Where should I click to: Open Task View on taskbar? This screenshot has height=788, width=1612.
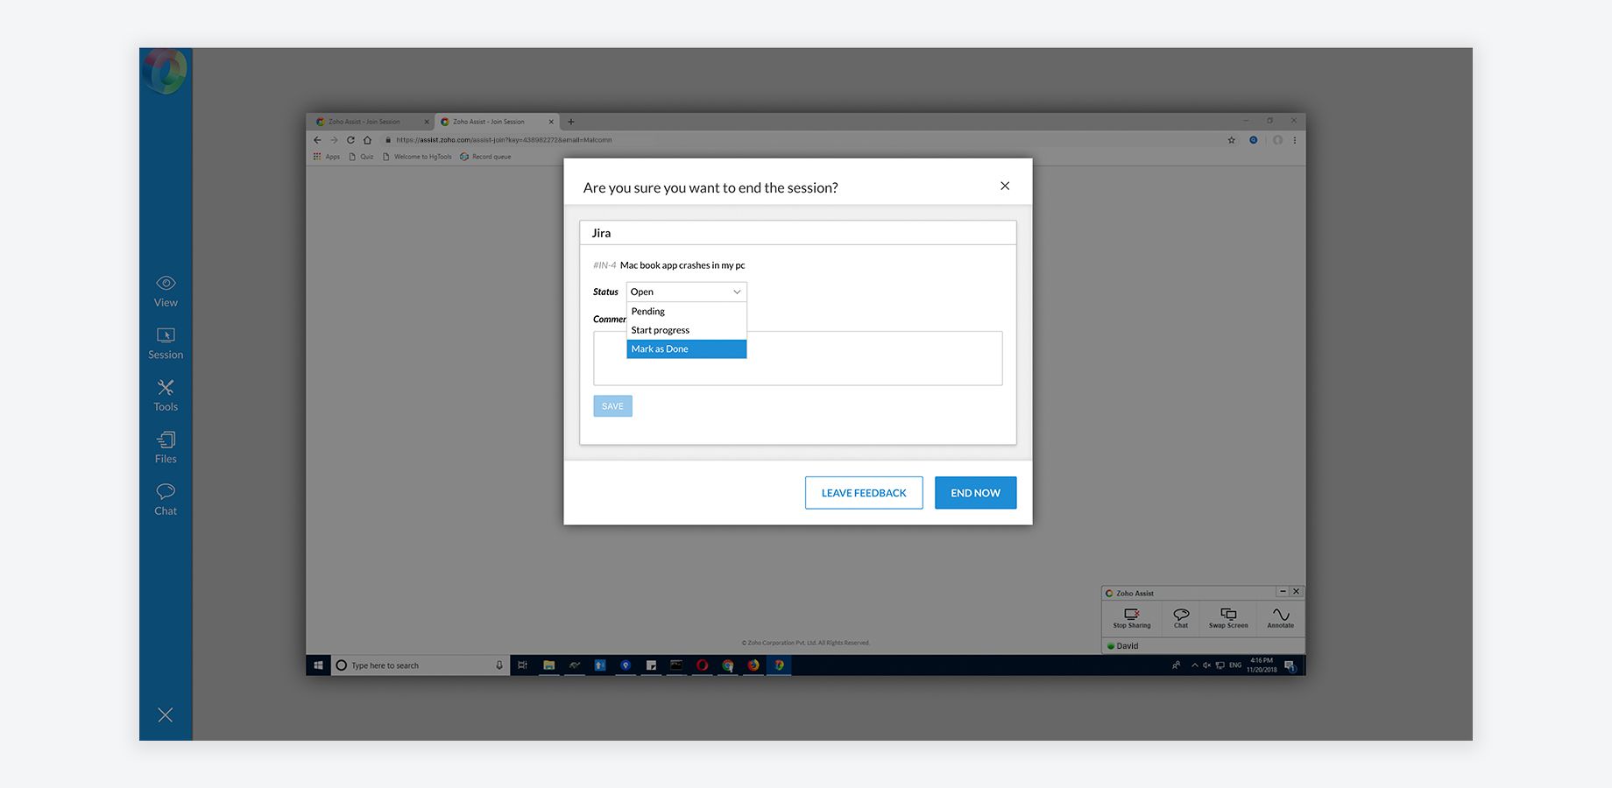[522, 665]
